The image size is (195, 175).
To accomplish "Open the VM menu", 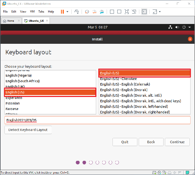I will point(32,12).
